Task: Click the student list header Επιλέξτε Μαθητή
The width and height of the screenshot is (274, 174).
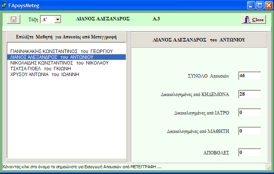Action: (x=66, y=37)
